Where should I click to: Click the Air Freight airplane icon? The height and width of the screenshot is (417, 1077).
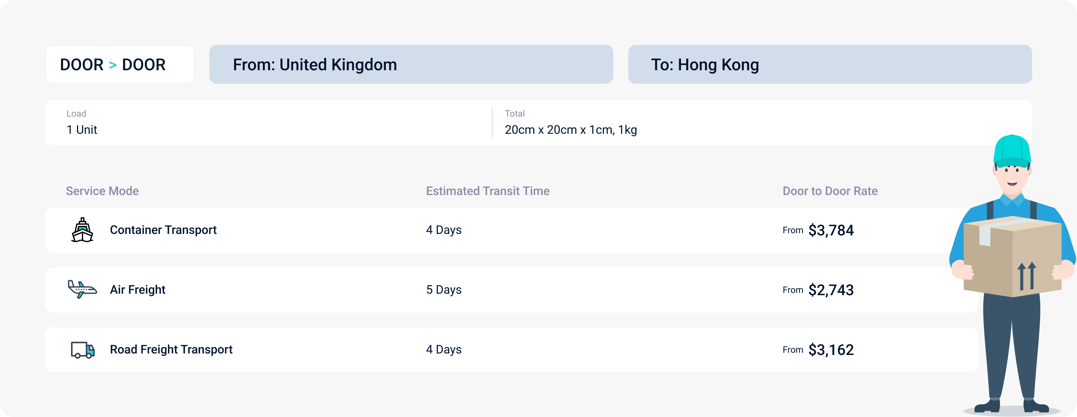pos(82,289)
